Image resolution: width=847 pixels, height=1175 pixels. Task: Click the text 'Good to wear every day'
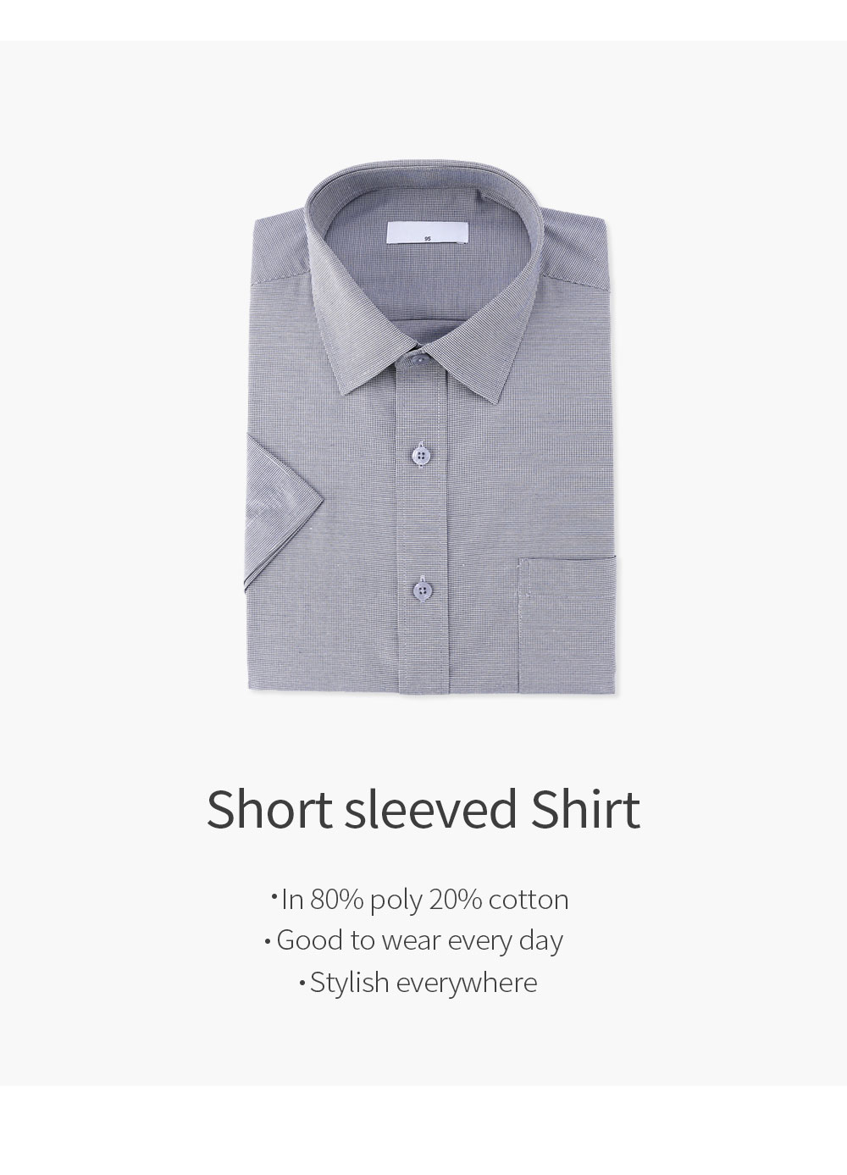[x=419, y=941]
